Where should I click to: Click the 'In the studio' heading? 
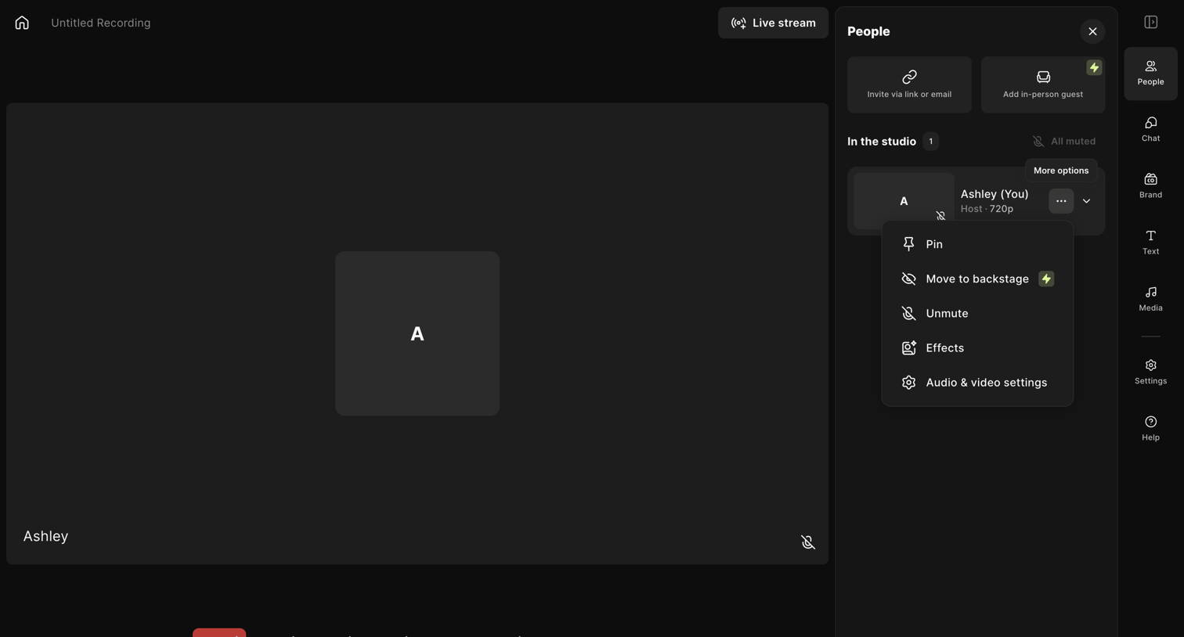click(882, 142)
